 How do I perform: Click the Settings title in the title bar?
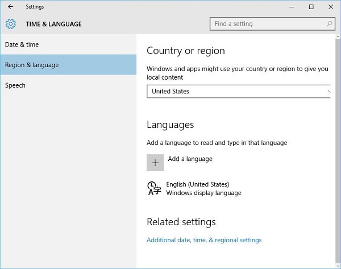point(35,7)
